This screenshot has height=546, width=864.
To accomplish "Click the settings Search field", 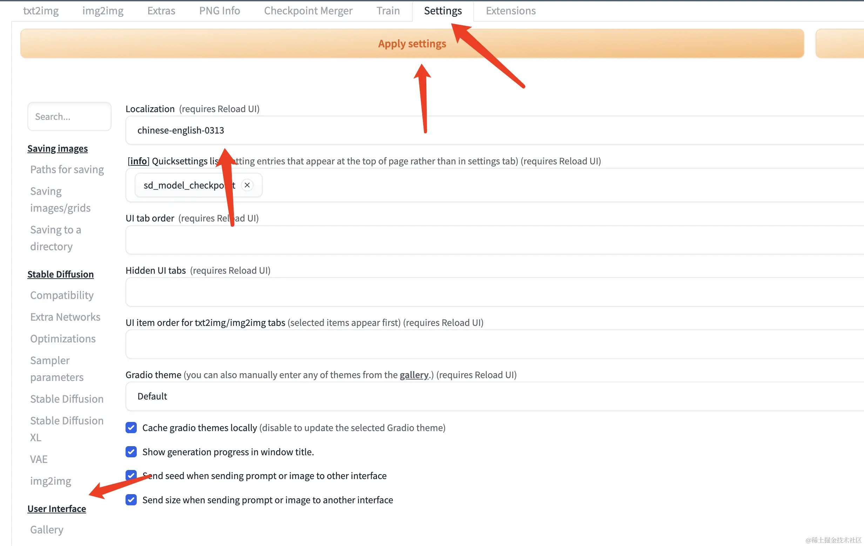I will 69,116.
